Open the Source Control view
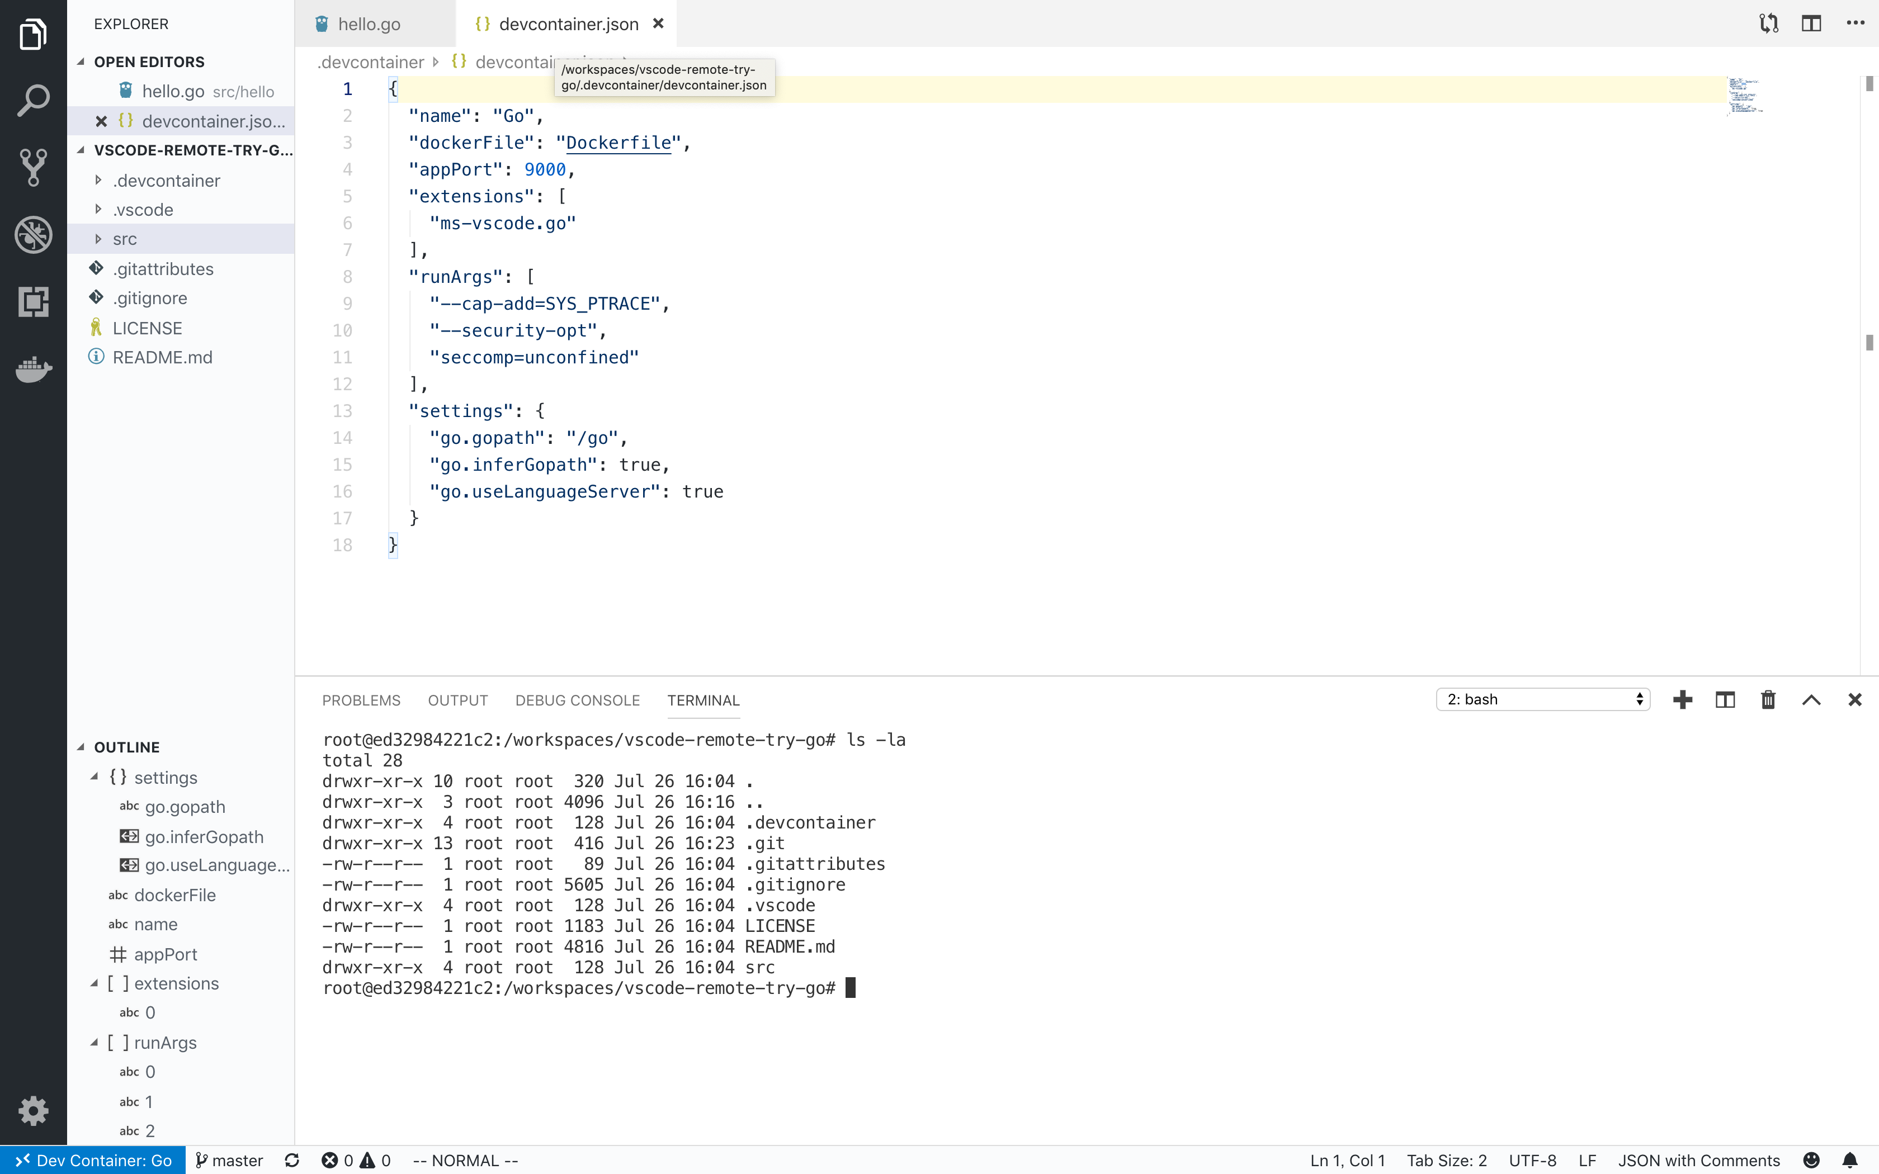This screenshot has height=1174, width=1879. [34, 168]
